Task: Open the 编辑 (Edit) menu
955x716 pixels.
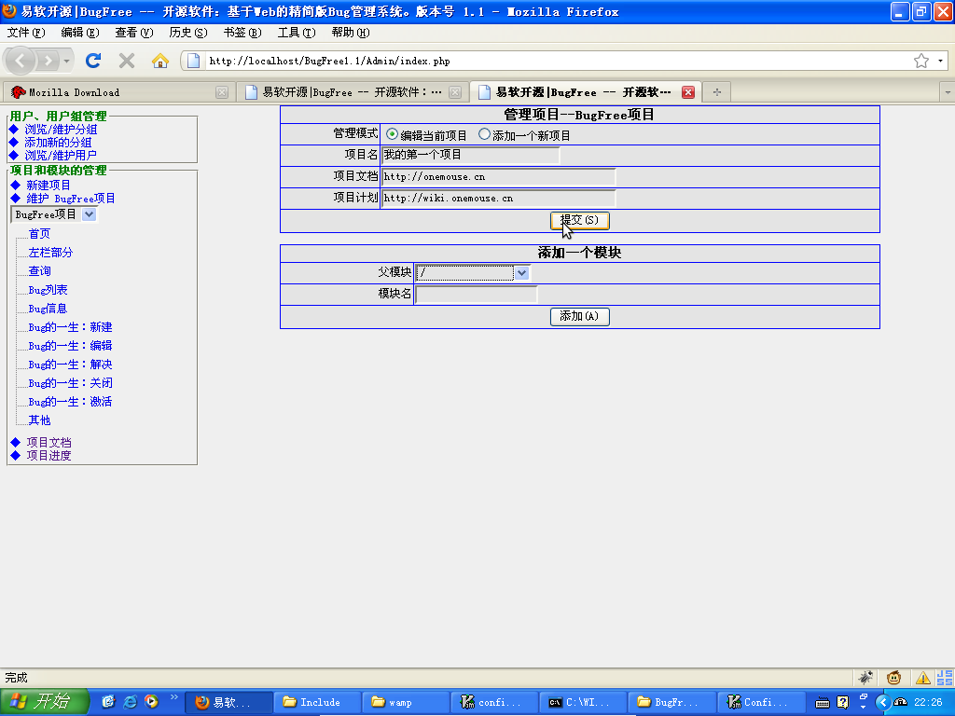Action: click(x=80, y=33)
